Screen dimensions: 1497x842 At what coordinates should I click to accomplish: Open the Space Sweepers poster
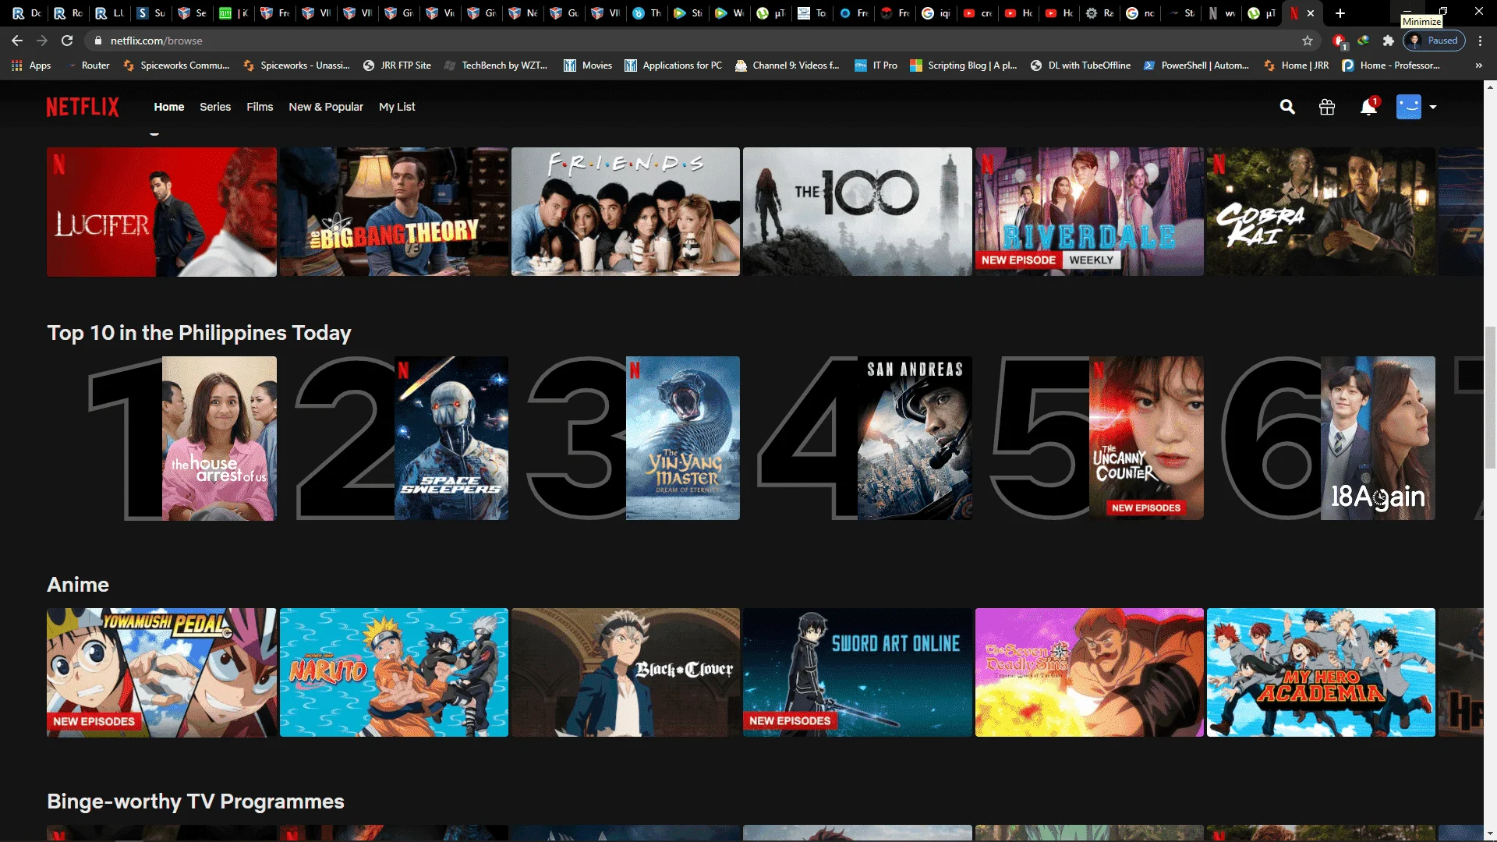[x=451, y=438]
